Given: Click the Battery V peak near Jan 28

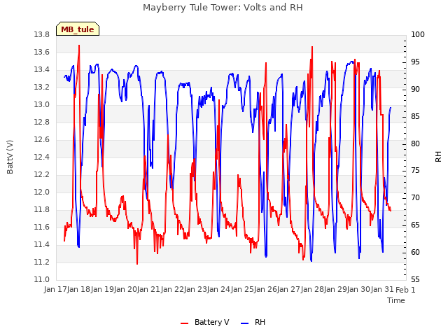Looking at the screenshot, I should tap(312, 47).
